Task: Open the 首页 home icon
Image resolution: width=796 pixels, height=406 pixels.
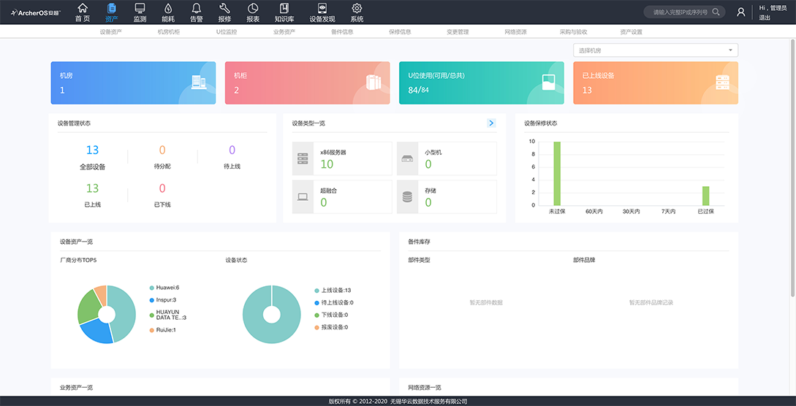Action: click(83, 8)
